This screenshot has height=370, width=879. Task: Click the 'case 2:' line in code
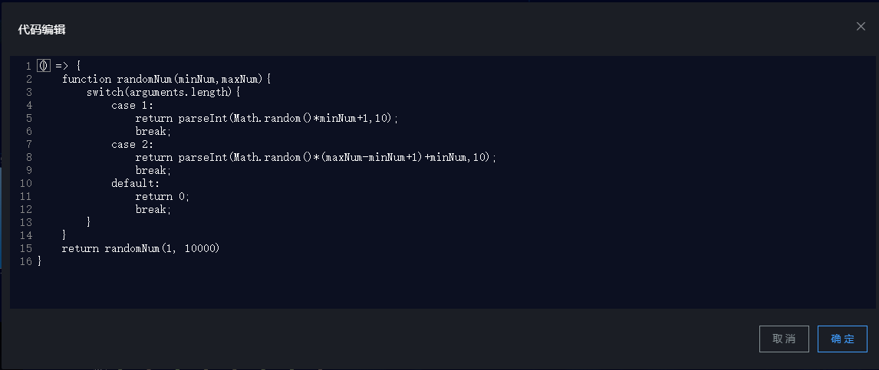(133, 144)
